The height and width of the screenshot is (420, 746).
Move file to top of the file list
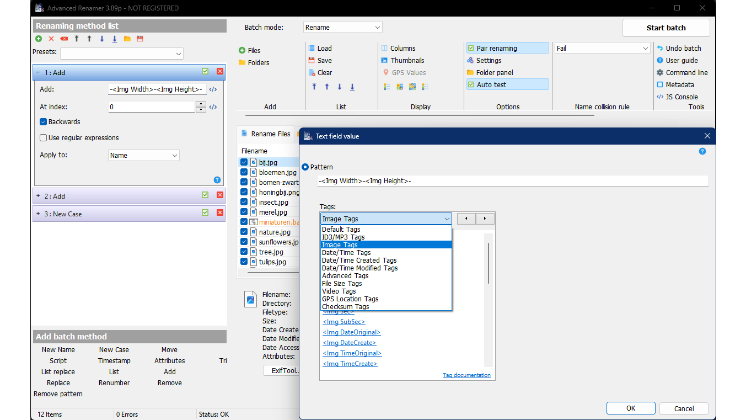click(314, 87)
